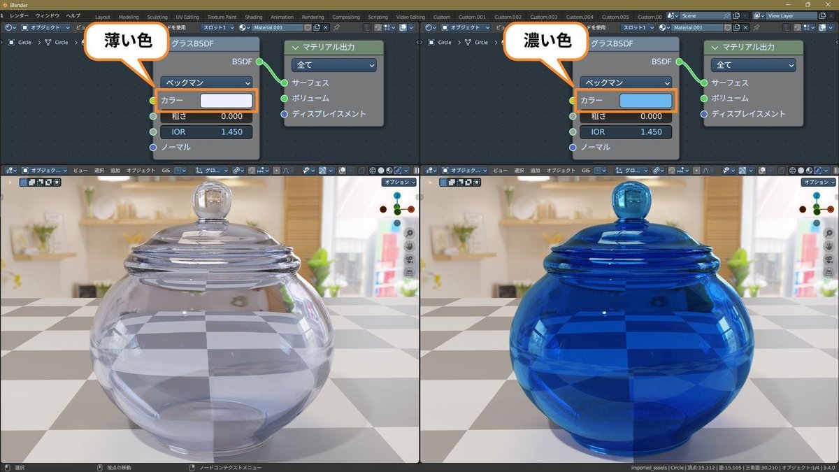Screen dimensions: 839x472
Task: Switch right viewport to material preview shading
Action: click(x=808, y=170)
